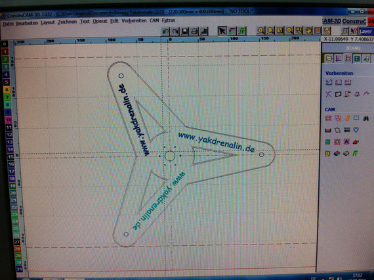Viewport: 374px width, 280px height.
Task: Select the dotted rectangle icon in CAM section
Action: [x=356, y=118]
